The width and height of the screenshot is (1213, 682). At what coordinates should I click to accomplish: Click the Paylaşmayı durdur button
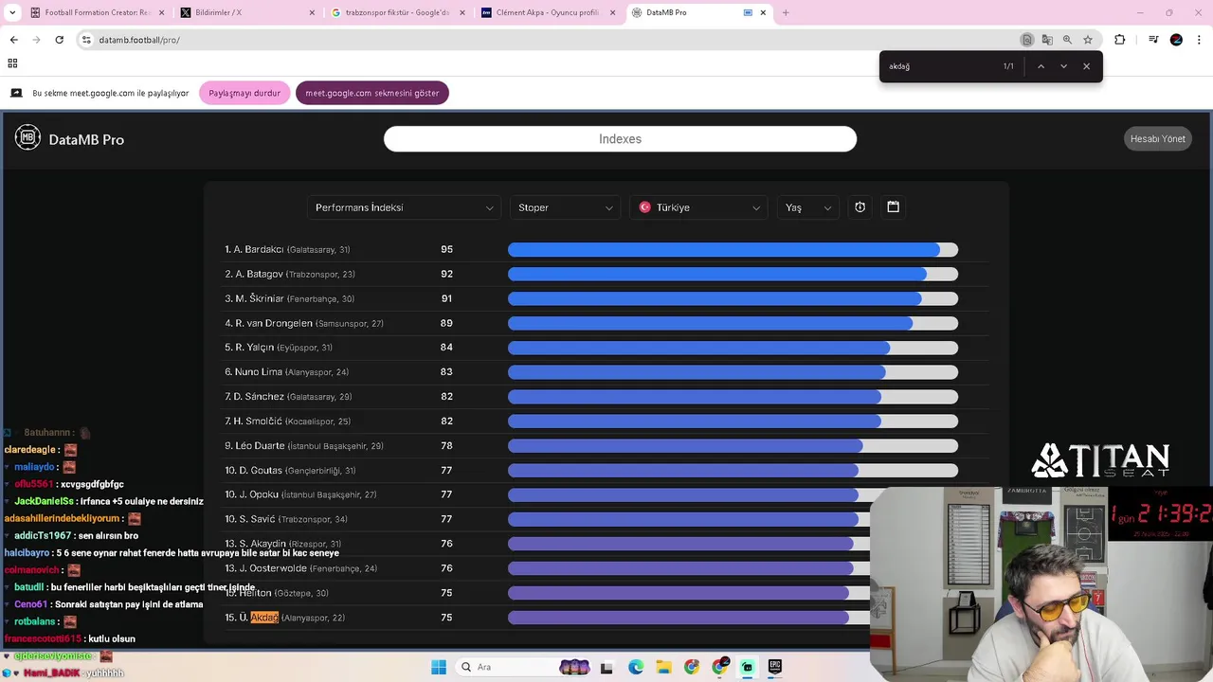(x=244, y=93)
